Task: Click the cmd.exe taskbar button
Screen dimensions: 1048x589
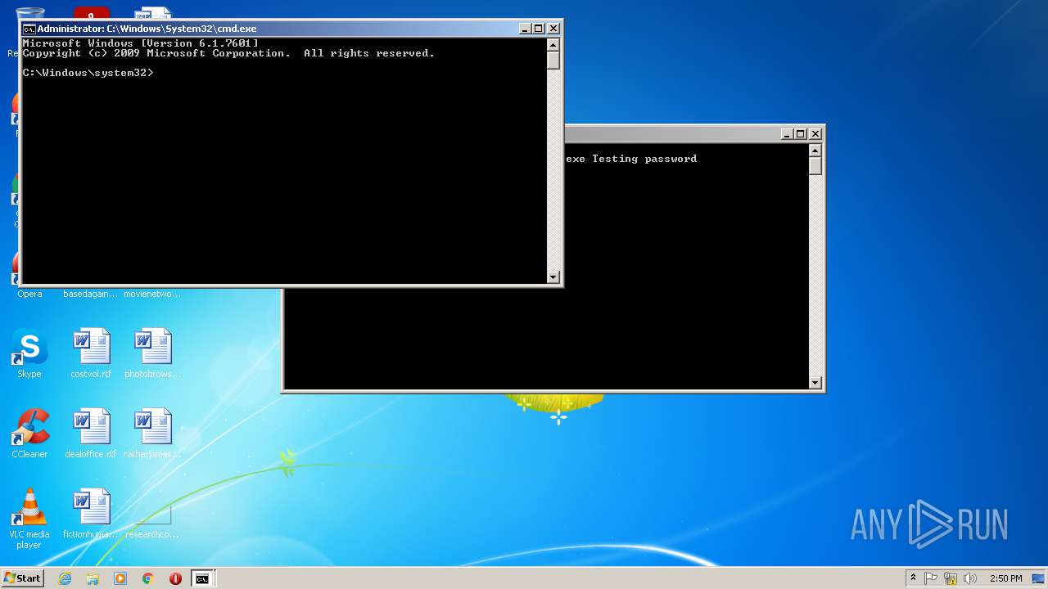Action: pos(202,578)
